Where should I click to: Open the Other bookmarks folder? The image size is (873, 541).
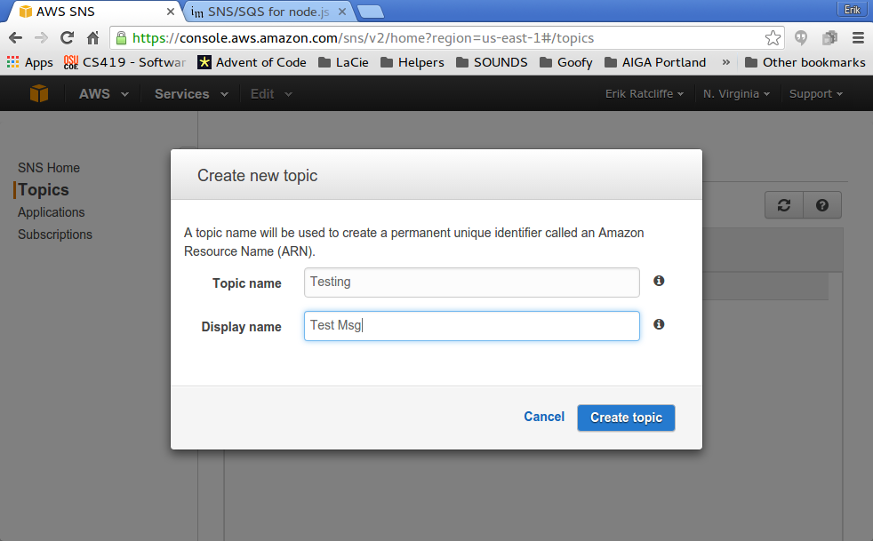coord(805,62)
